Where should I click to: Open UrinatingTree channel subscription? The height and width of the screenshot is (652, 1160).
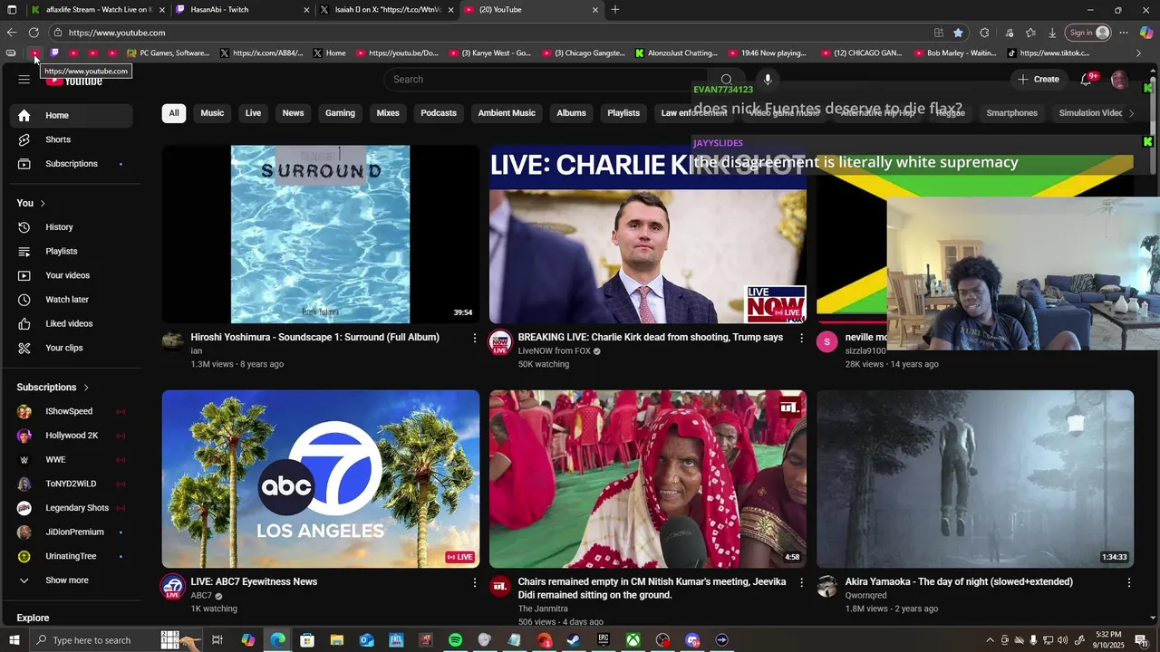point(72,556)
